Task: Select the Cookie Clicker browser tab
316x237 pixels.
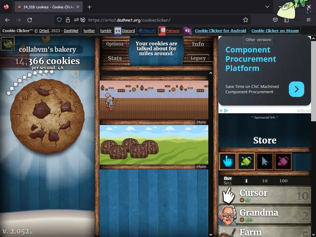Action: coord(48,7)
